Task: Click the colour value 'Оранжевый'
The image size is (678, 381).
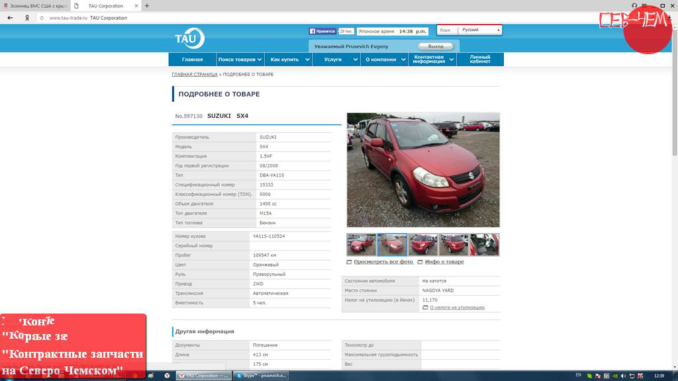Action: click(266, 265)
